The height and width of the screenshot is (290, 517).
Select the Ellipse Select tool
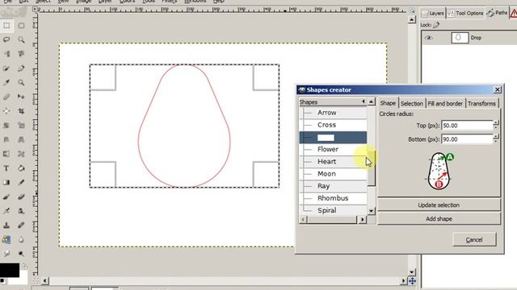[21, 25]
